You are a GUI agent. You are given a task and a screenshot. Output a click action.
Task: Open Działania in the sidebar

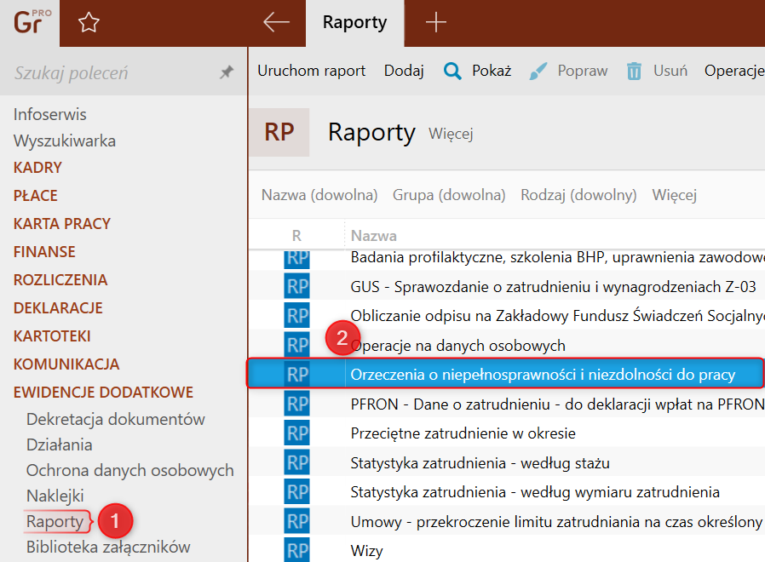59,444
